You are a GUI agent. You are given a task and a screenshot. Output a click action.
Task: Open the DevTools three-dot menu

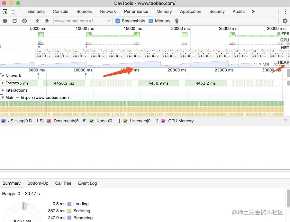(x=285, y=12)
